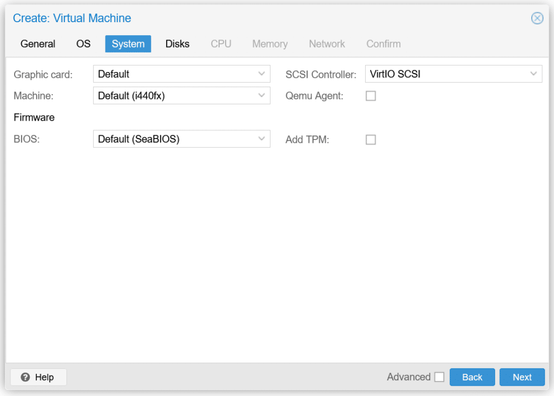Jump to the Confirm tab
554x396 pixels.
pos(384,44)
